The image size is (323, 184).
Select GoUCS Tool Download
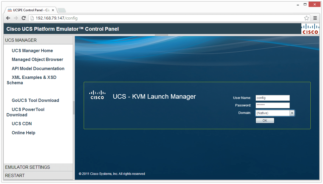(35, 100)
